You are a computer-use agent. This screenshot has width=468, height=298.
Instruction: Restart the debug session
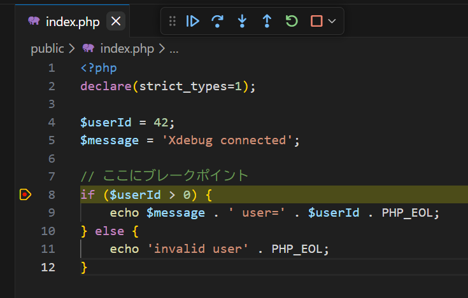[x=292, y=21]
